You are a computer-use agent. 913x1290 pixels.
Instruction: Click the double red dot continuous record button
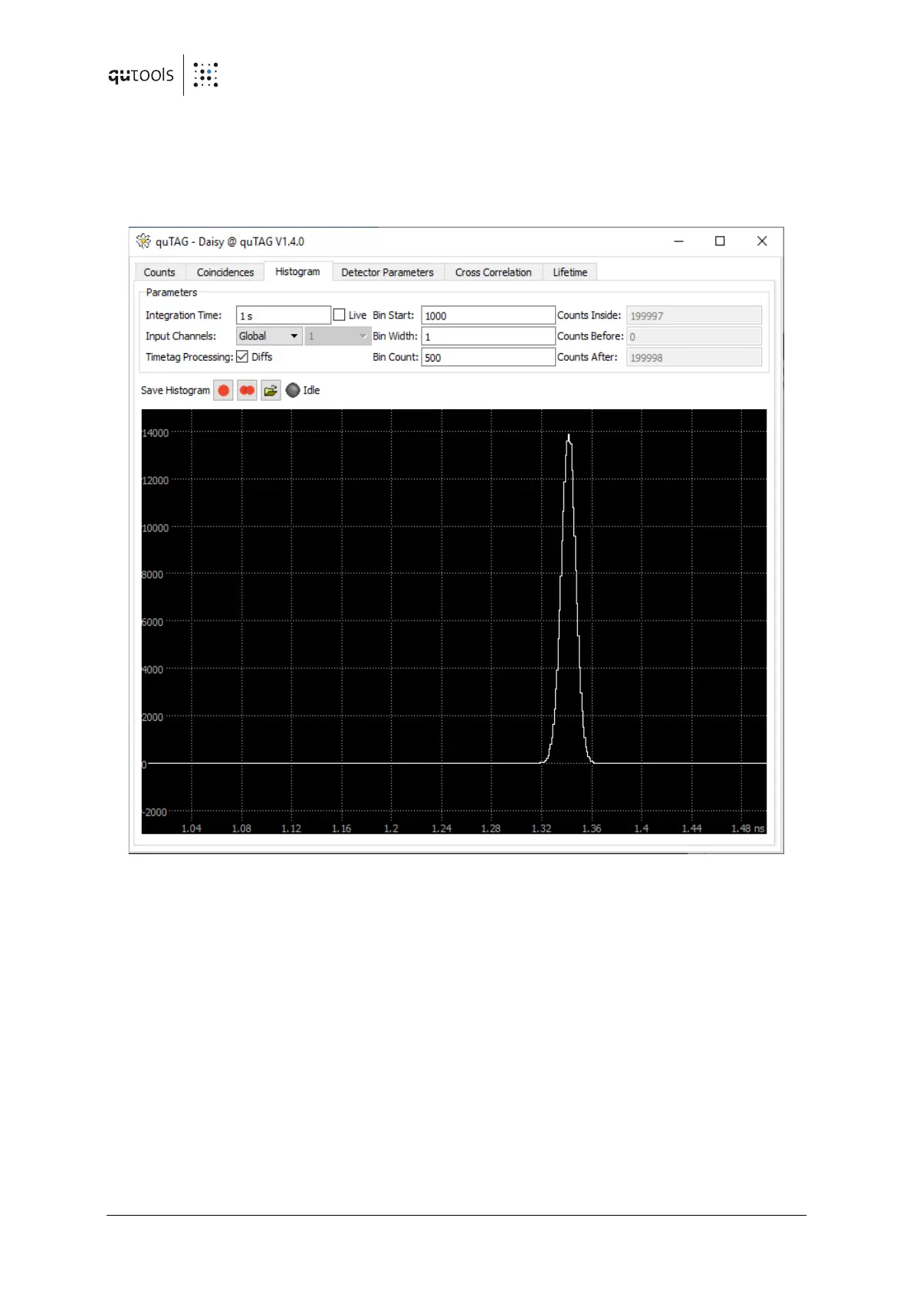[247, 391]
